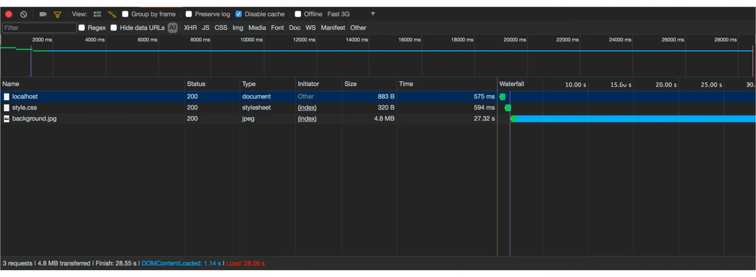Image resolution: width=756 pixels, height=277 pixels.
Task: Open the Fast 3G throttling dropdown
Action: (x=338, y=14)
